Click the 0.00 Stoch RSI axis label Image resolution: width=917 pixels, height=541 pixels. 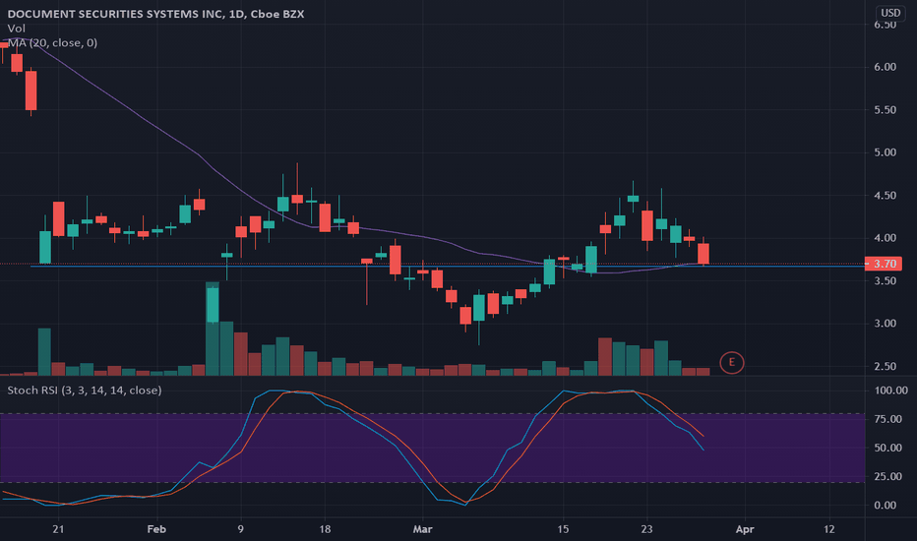pyautogui.click(x=885, y=505)
